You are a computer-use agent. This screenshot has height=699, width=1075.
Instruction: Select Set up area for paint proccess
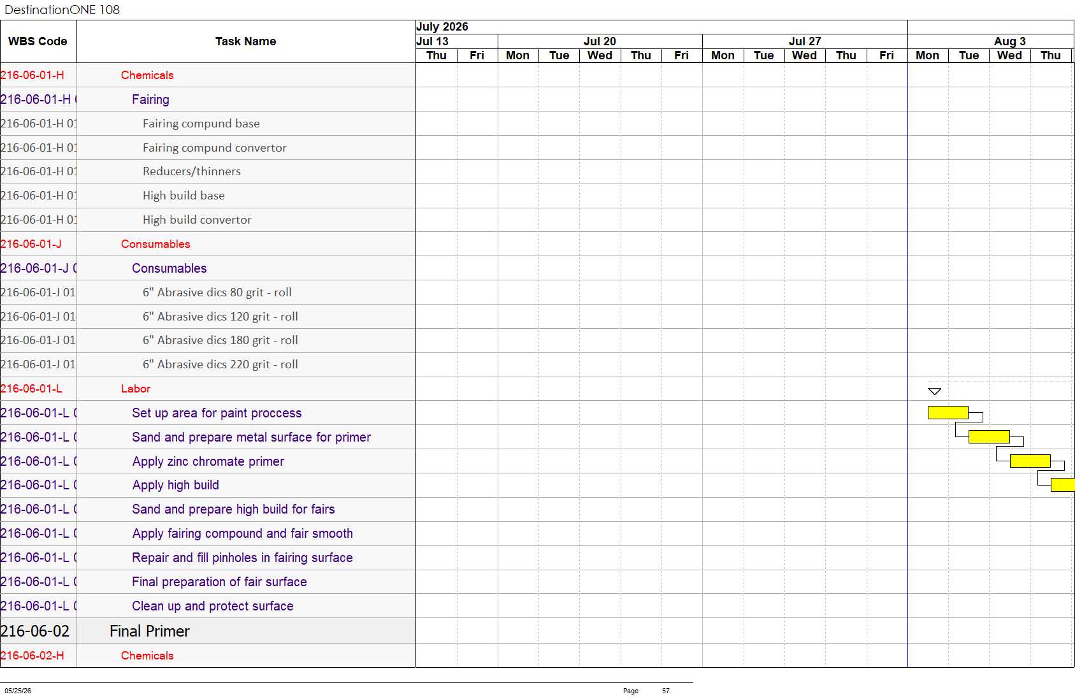tap(217, 413)
